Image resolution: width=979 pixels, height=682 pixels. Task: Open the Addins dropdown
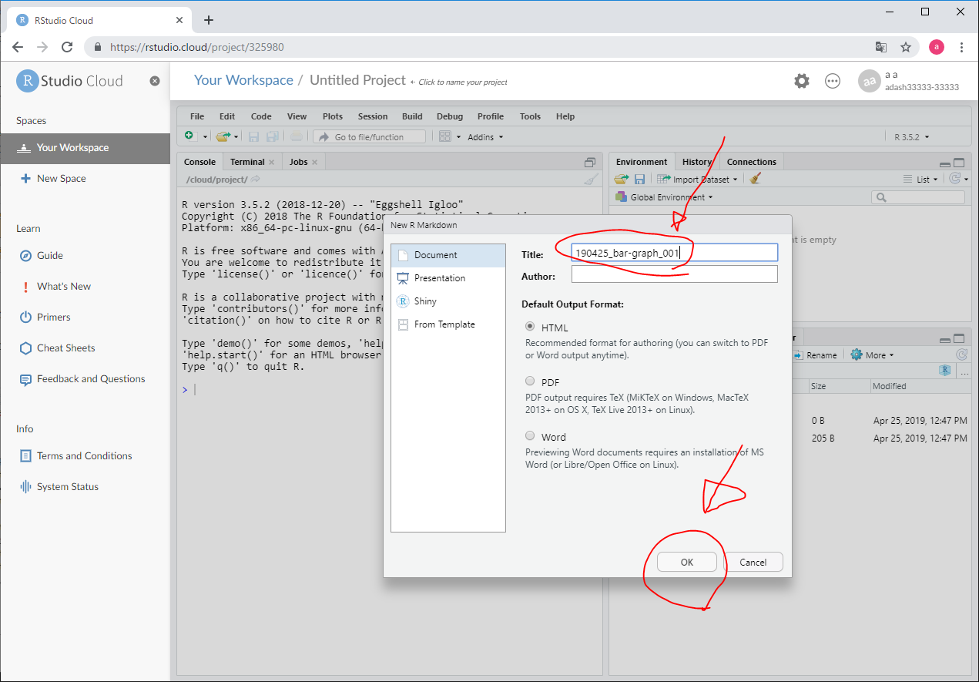(485, 137)
